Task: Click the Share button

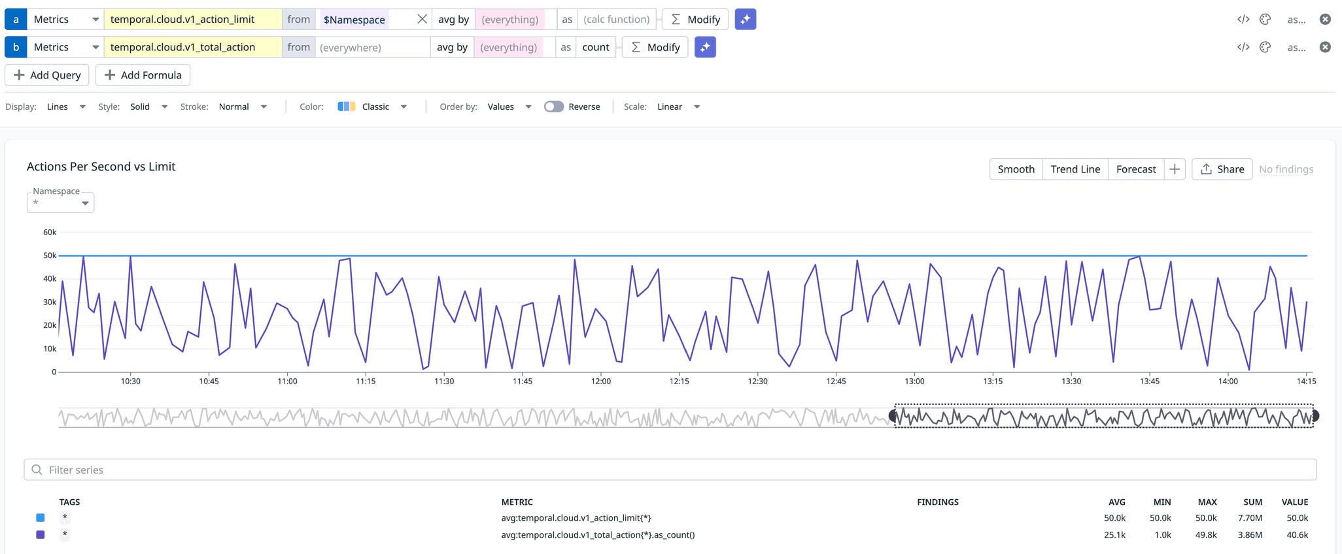Action: coord(1222,169)
